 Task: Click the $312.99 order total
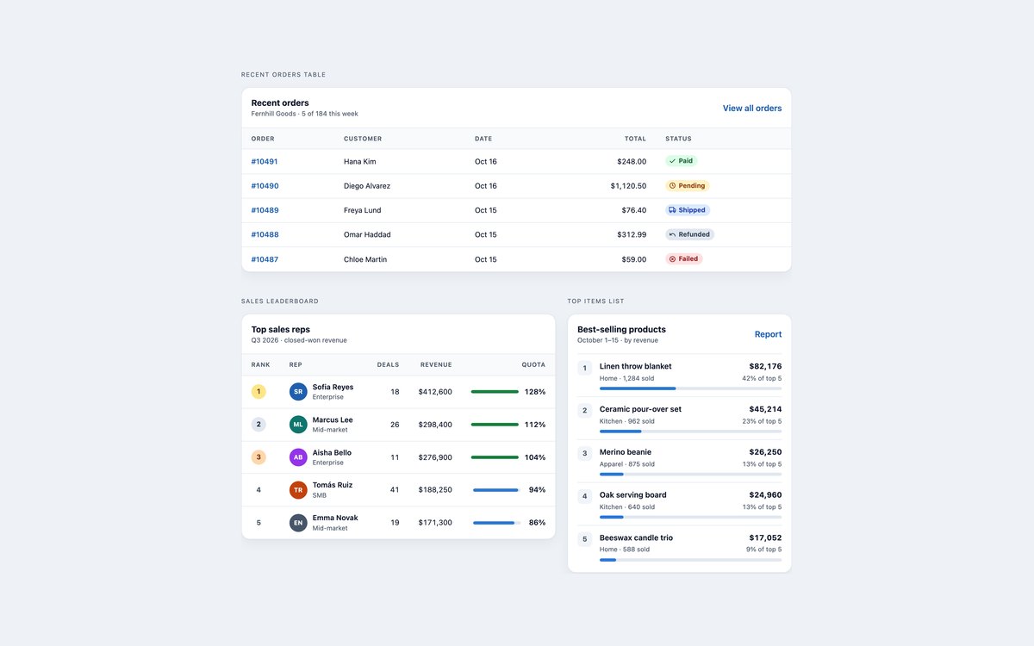pos(632,234)
